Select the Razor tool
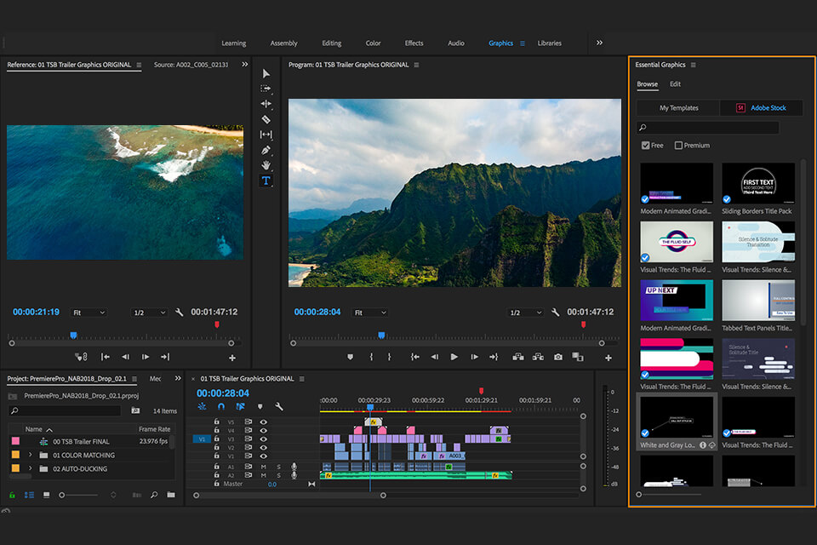This screenshot has height=545, width=817. 266,120
